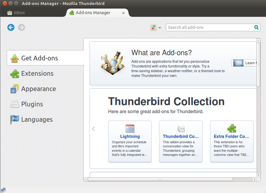
Task: Click the magnifier search icon
Action: [256, 27]
